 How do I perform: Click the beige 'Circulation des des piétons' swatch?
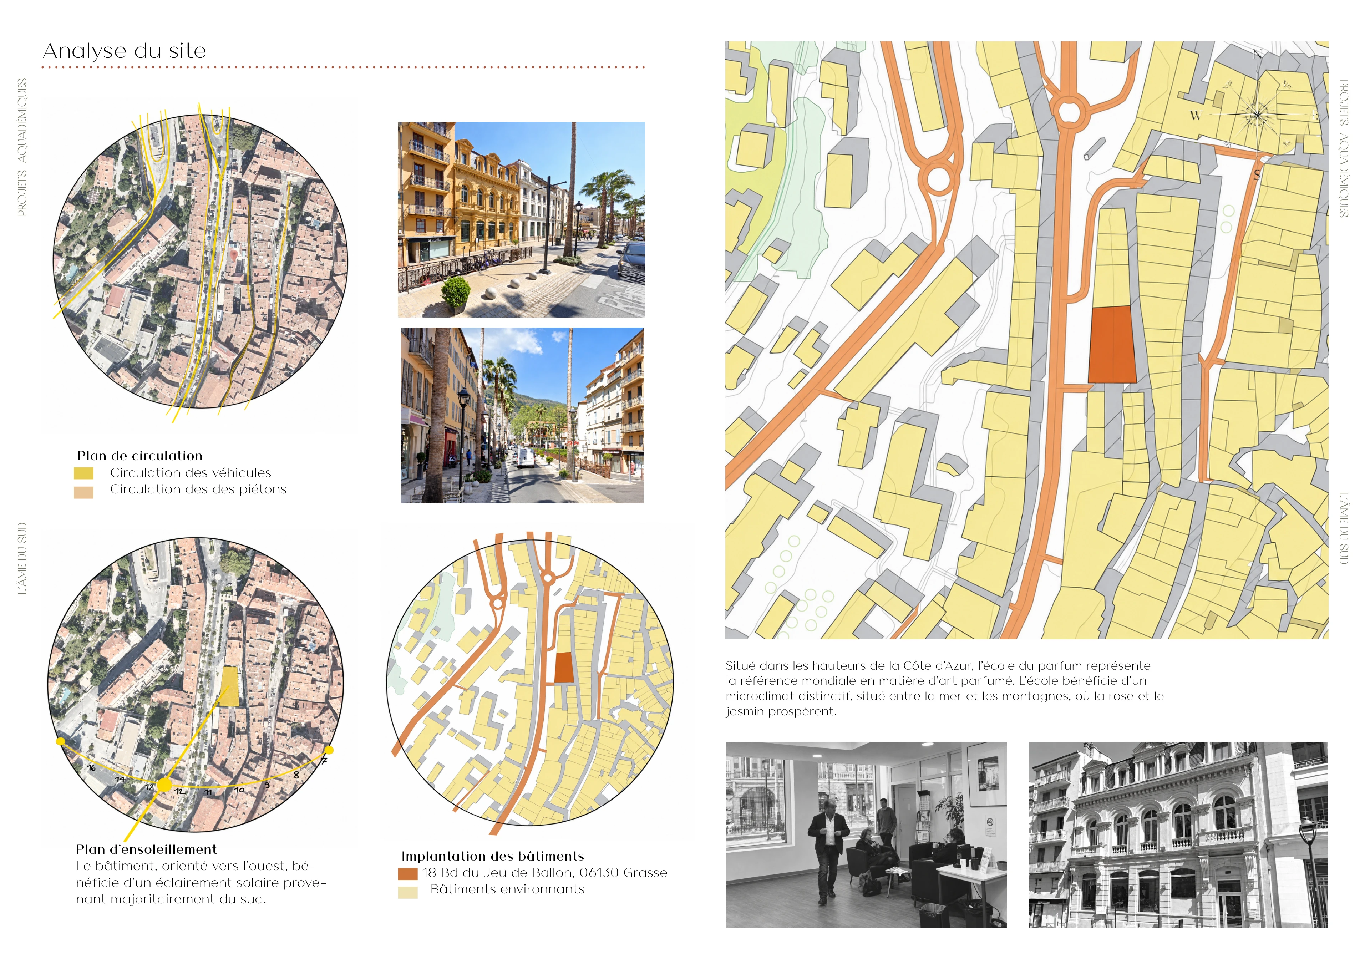click(x=83, y=492)
